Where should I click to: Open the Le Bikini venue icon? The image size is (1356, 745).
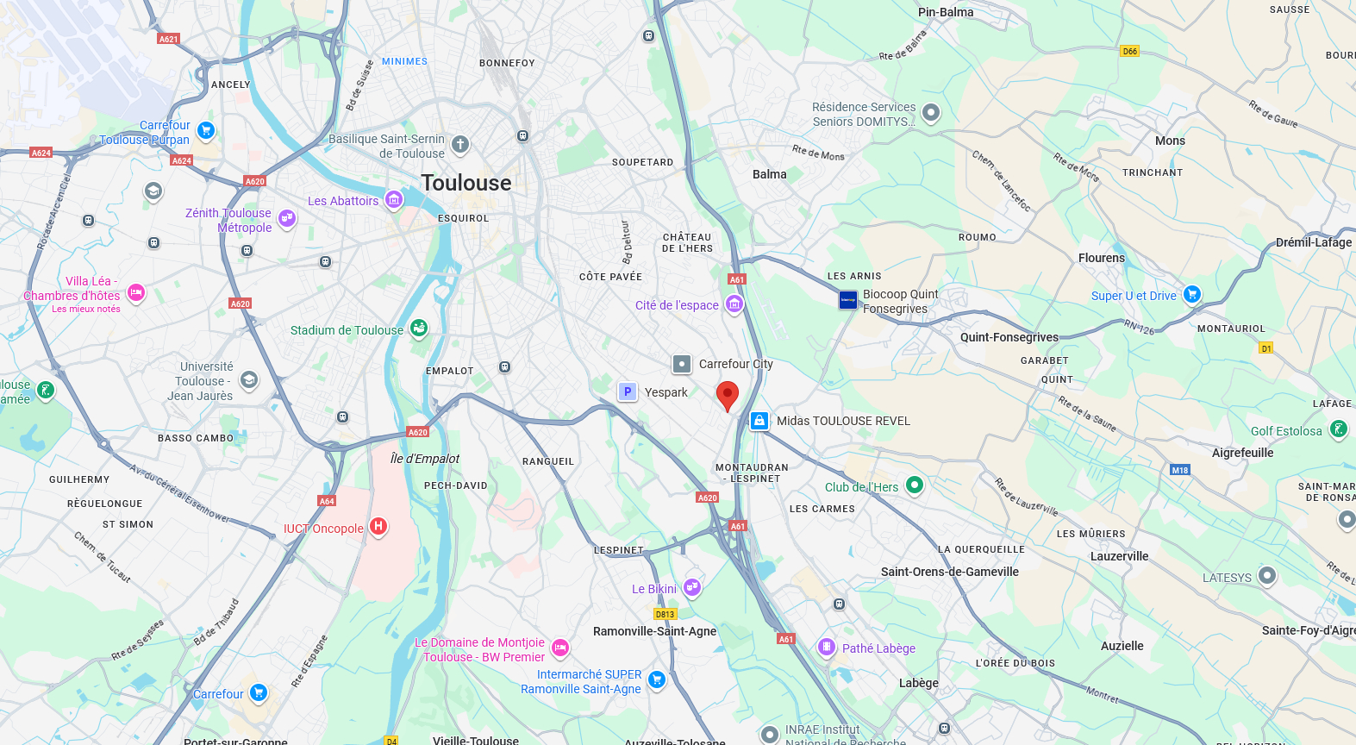pos(691,587)
